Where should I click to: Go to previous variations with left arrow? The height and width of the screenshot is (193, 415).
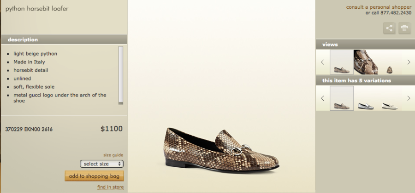click(x=322, y=98)
